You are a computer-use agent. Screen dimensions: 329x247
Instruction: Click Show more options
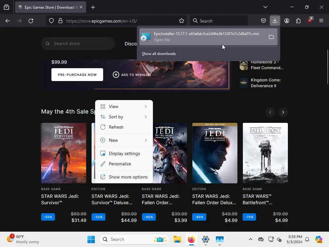pos(124,177)
